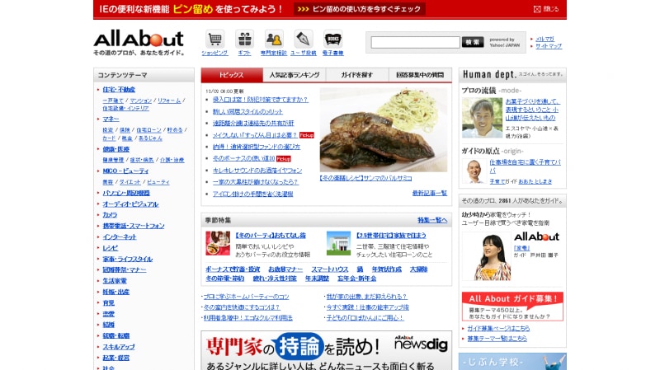The width and height of the screenshot is (660, 370).
Task: Open 健康・医療 content theme
Action: pos(116,149)
